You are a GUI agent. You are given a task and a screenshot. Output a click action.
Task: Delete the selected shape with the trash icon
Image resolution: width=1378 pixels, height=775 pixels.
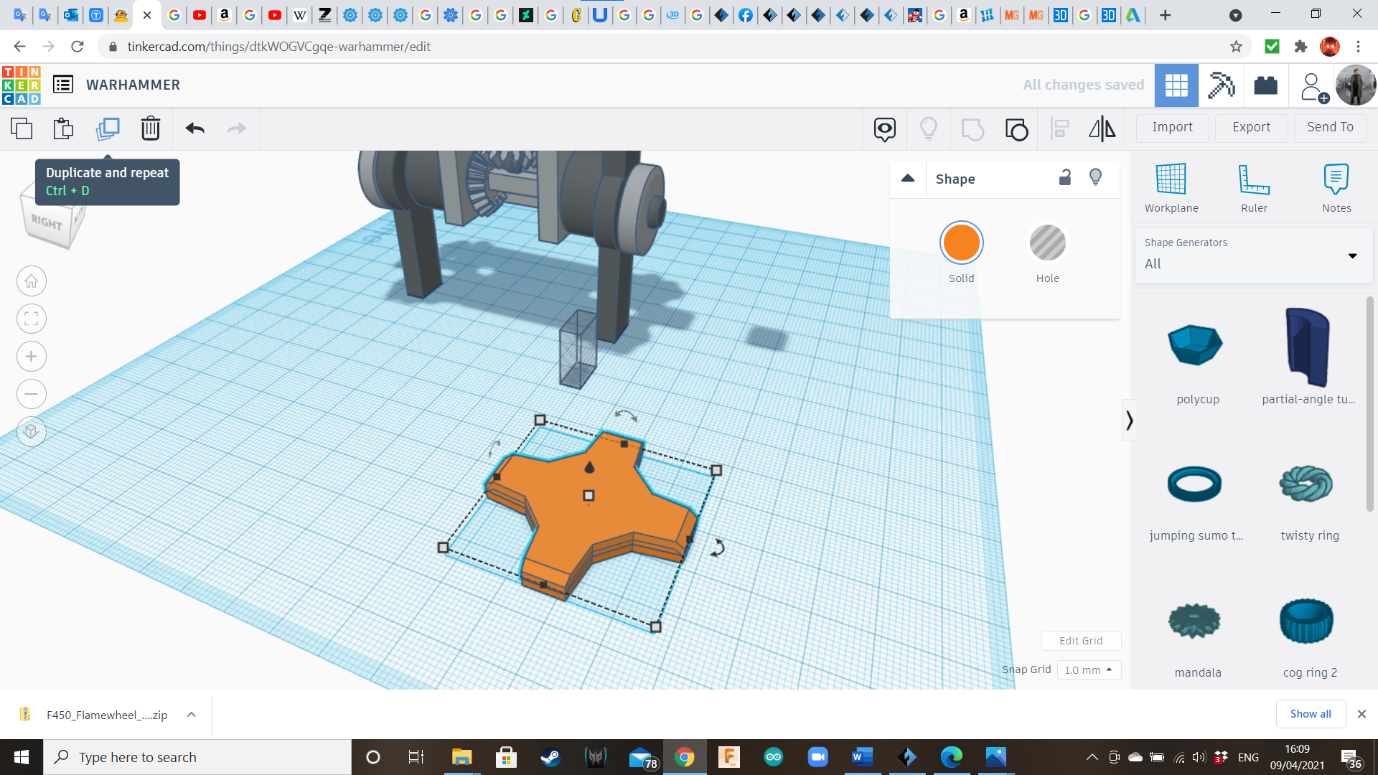150,128
